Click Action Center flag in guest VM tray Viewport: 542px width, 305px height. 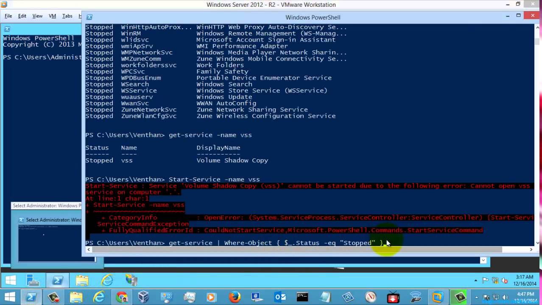(485, 280)
